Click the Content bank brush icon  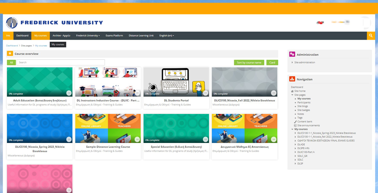pyautogui.click(x=295, y=121)
